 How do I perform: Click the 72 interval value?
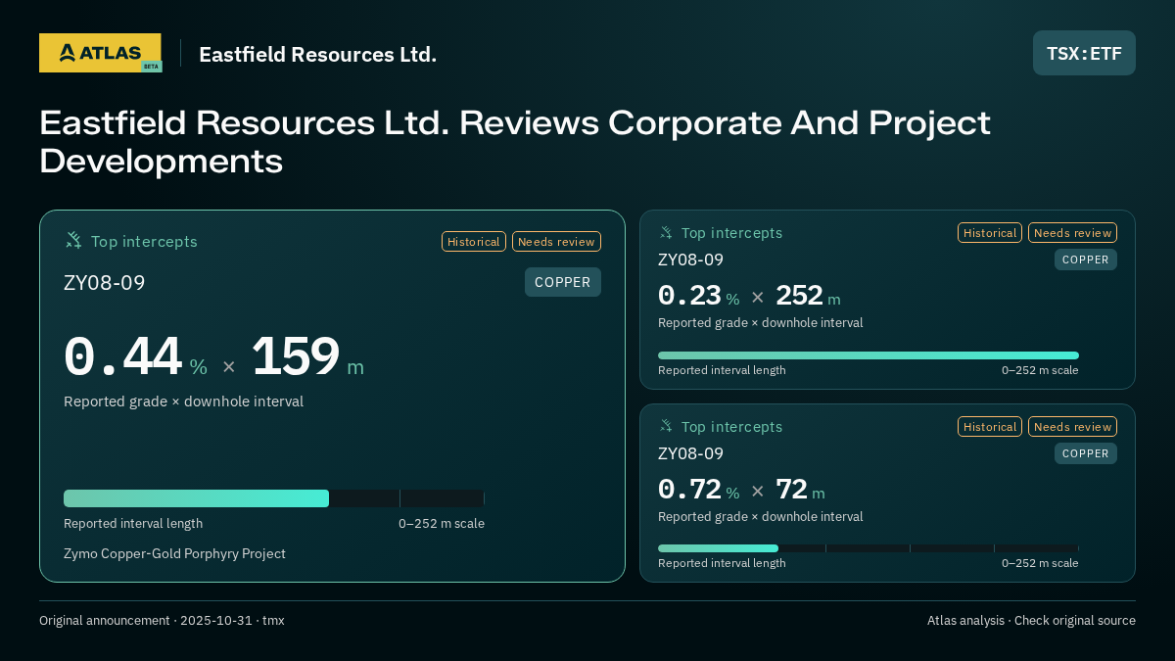point(791,489)
